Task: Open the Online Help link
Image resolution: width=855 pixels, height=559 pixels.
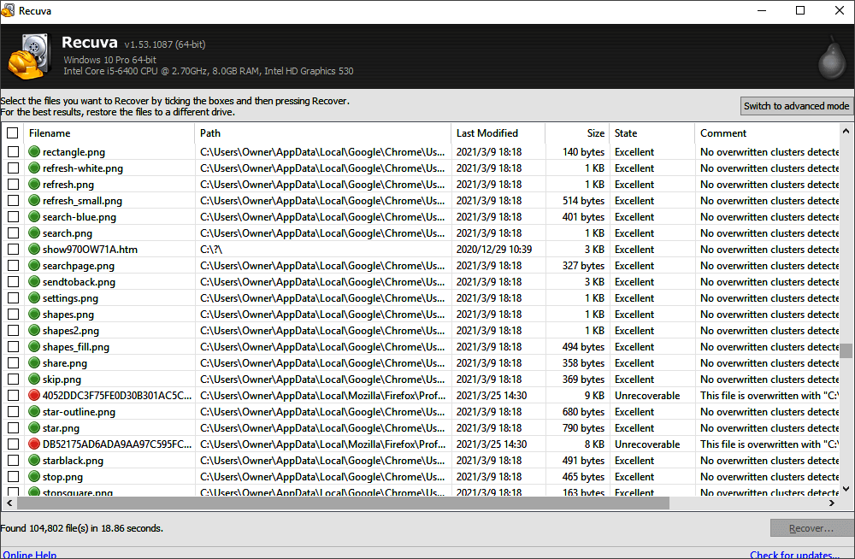Action: pyautogui.click(x=29, y=554)
